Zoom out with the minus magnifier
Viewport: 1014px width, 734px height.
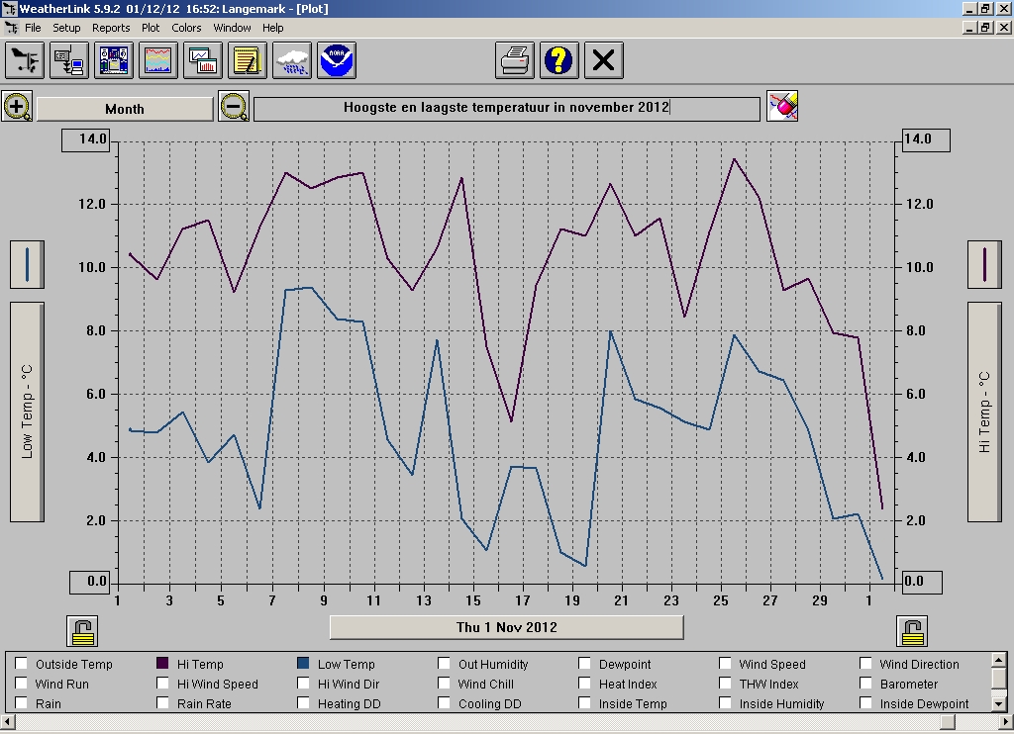click(234, 107)
